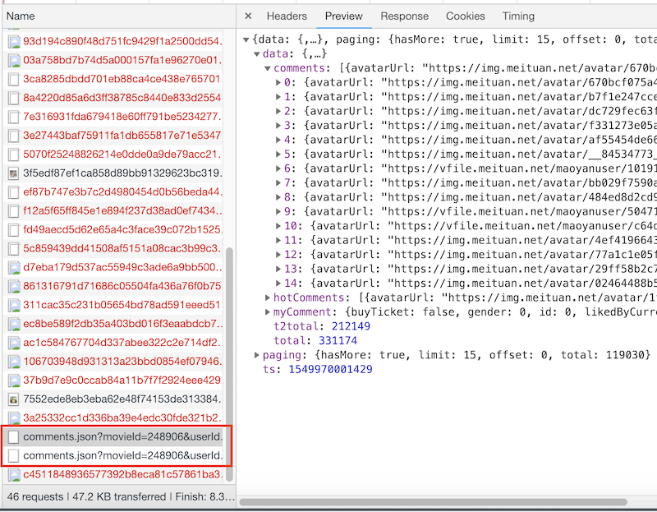Click image icon of 3a25332cc1d336ba request
Image resolution: width=657 pixels, height=512 pixels.
(x=14, y=418)
